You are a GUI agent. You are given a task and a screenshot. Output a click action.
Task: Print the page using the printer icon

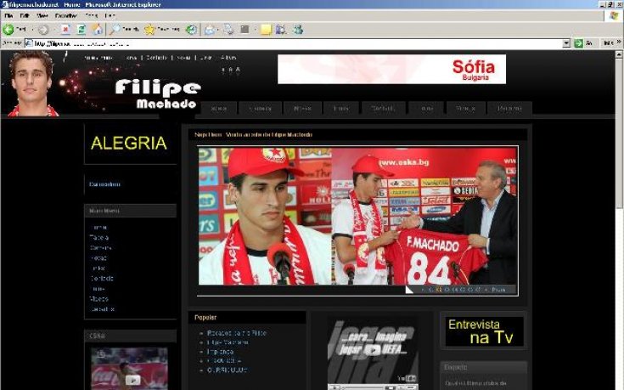coord(228,30)
